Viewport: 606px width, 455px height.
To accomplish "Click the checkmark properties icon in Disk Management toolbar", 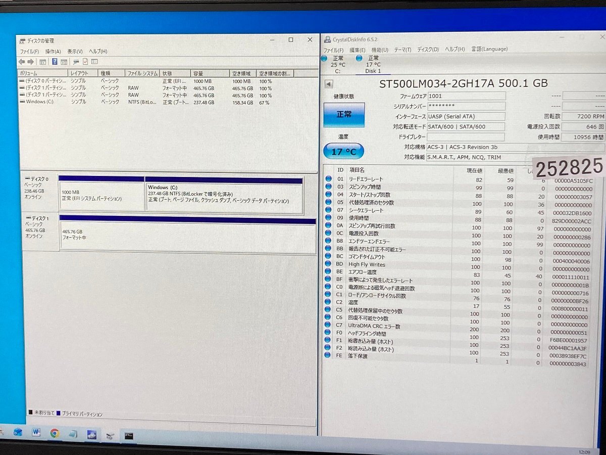I will pos(85,62).
